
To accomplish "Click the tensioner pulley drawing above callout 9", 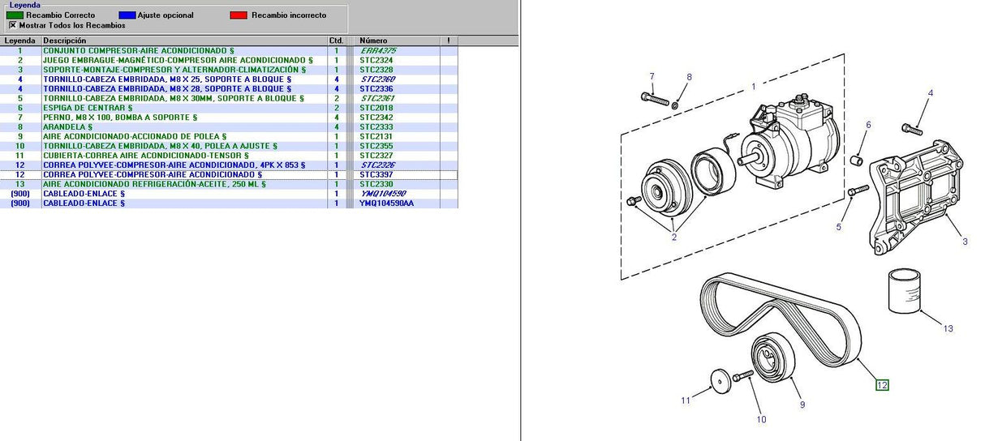I will (x=769, y=356).
